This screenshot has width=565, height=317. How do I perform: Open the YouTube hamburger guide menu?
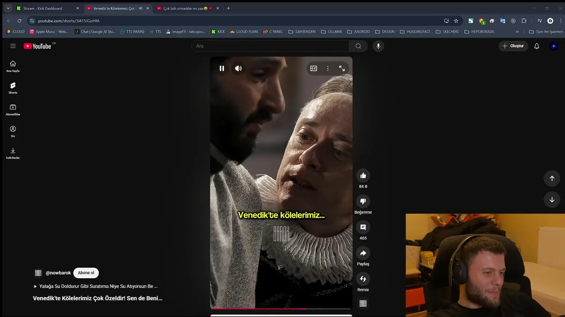click(x=13, y=46)
